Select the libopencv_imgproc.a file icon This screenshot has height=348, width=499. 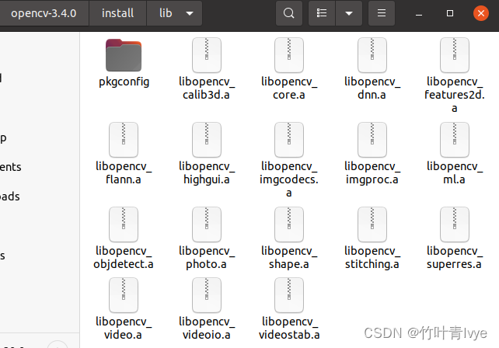click(x=372, y=140)
